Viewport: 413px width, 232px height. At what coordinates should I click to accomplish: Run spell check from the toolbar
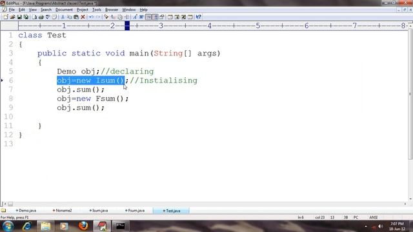coord(48,17)
